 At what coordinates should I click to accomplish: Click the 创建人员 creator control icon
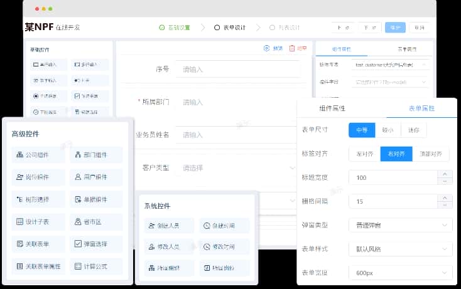[x=151, y=226]
